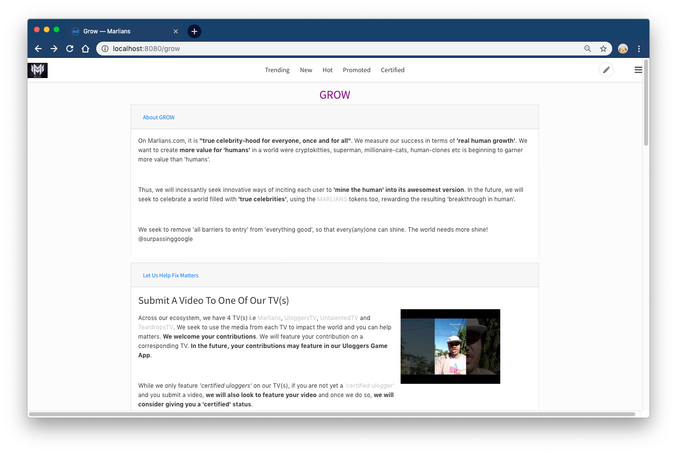The height and width of the screenshot is (454, 677).
Task: Open the hamburger menu icon
Action: tap(638, 70)
